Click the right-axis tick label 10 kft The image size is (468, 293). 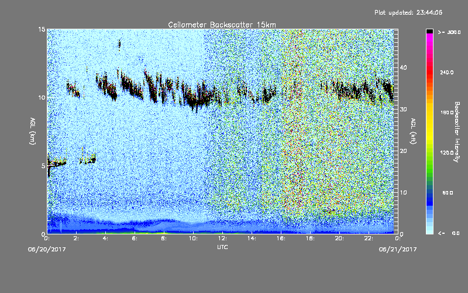click(403, 193)
